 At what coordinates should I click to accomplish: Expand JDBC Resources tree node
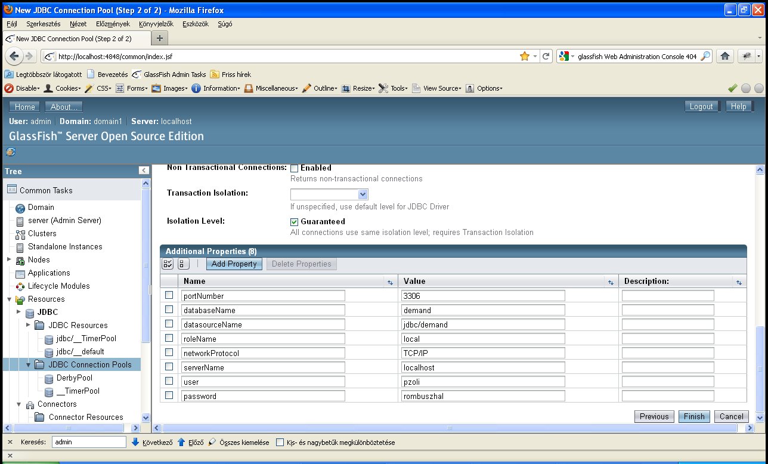pos(28,325)
